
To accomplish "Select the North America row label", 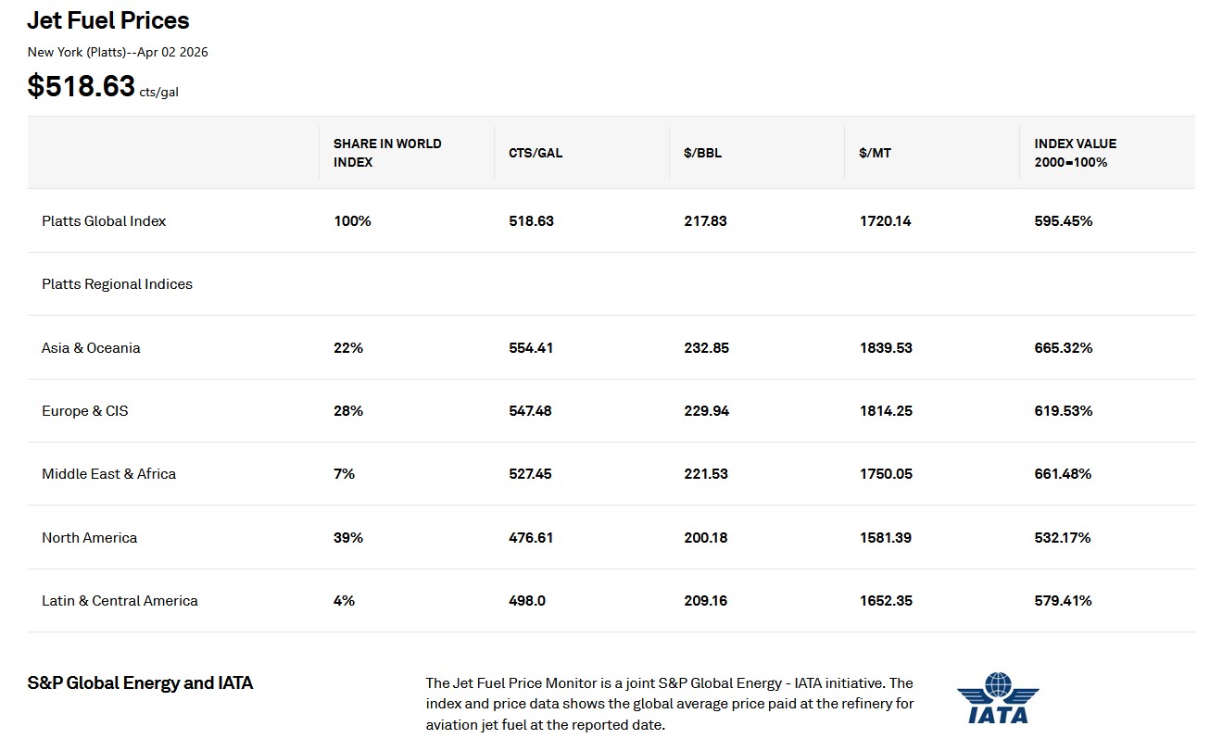I will (x=89, y=538).
